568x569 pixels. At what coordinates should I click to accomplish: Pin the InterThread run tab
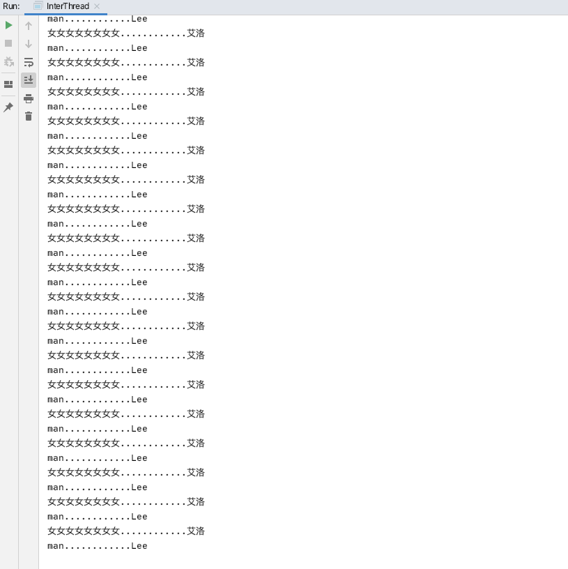point(8,107)
